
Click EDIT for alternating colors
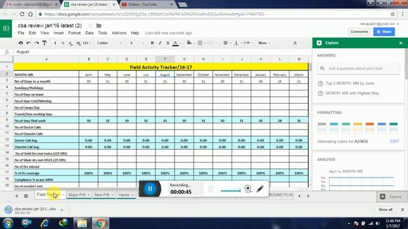click(394, 141)
